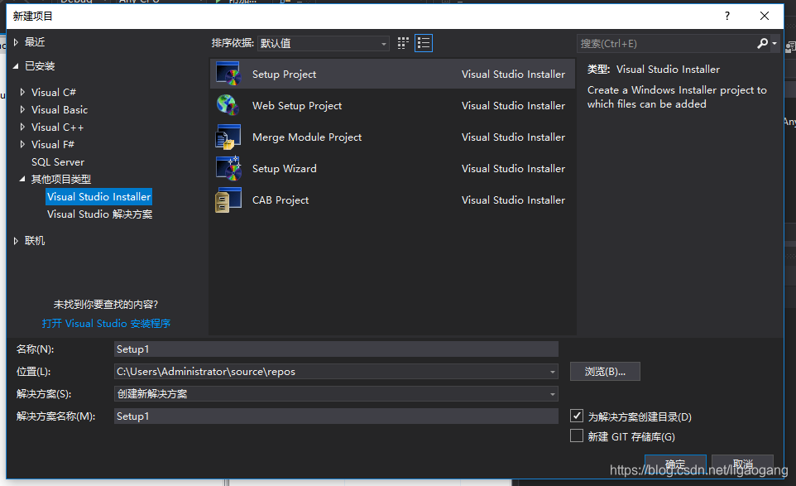Expand the Visual C++ node
Screen dimensions: 796x486
[x=22, y=127]
